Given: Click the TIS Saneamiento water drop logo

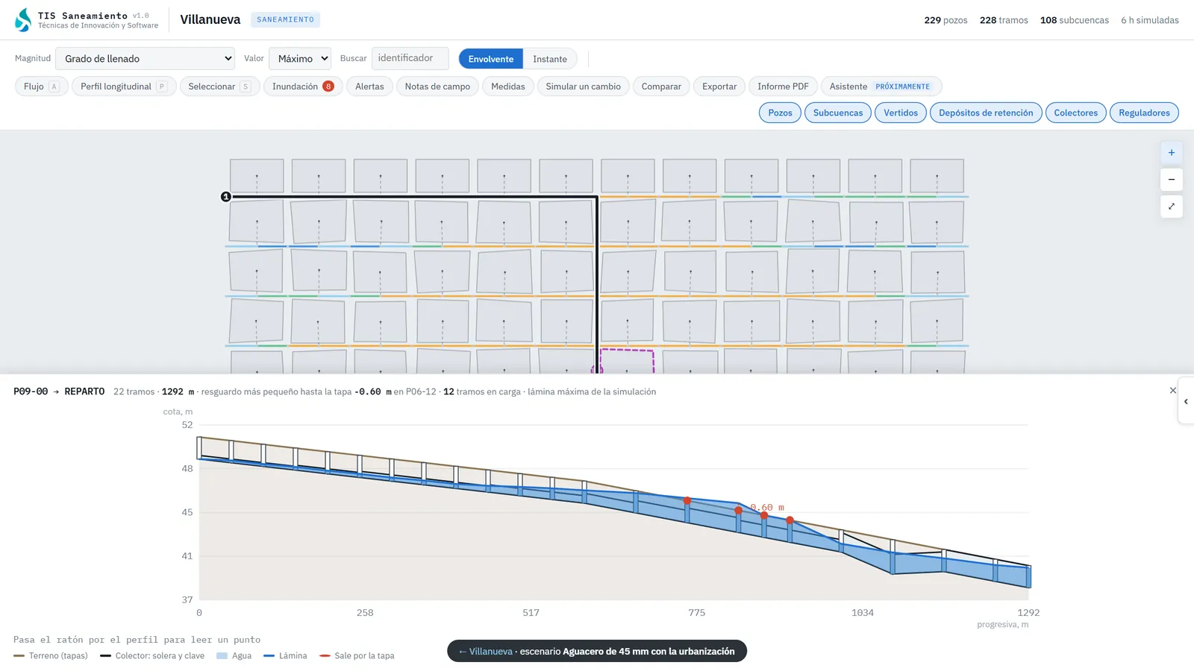Looking at the screenshot, I should point(23,20).
